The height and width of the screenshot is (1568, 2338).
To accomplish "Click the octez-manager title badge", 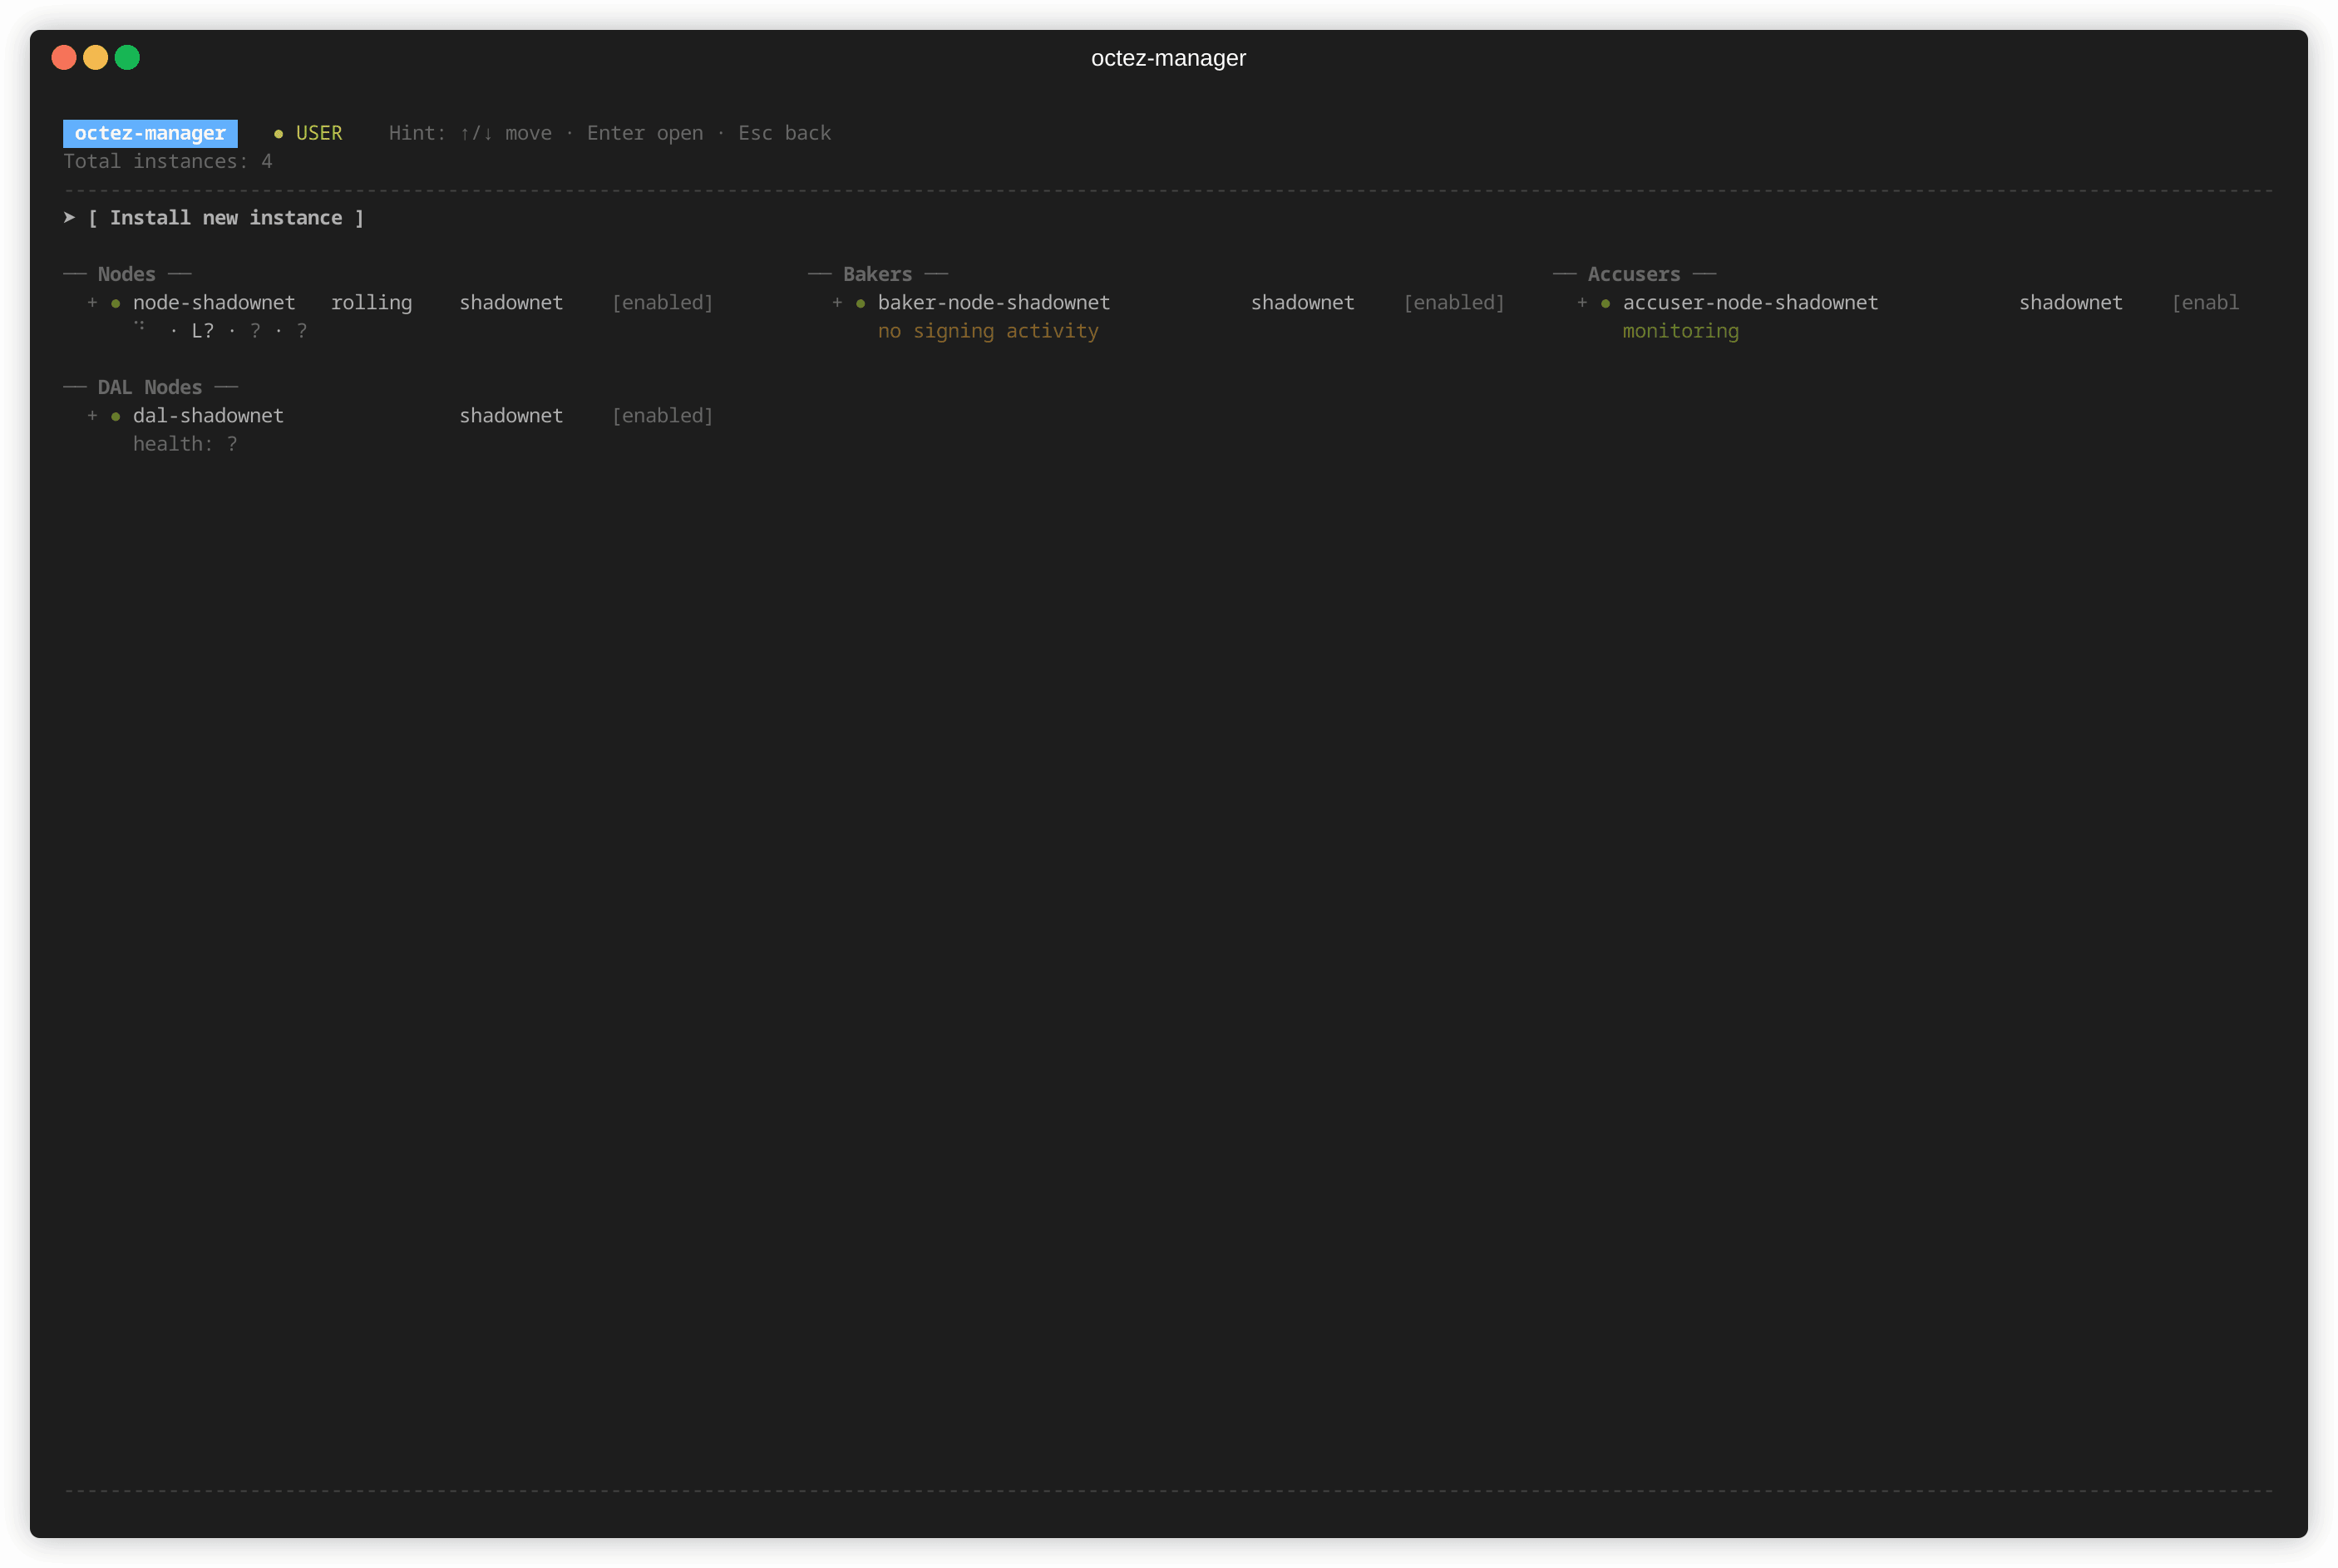I will pyautogui.click(x=150, y=133).
